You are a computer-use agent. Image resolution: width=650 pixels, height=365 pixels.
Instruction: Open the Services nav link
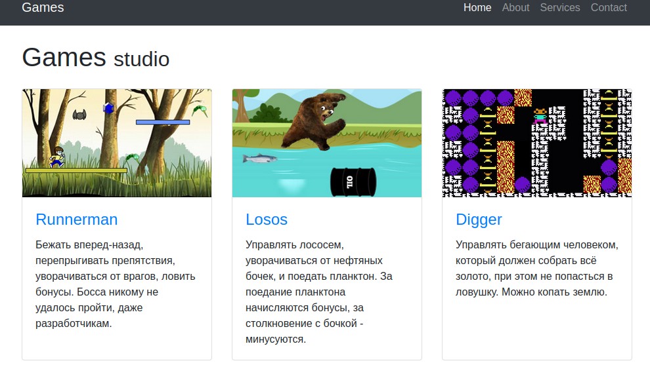(x=559, y=7)
